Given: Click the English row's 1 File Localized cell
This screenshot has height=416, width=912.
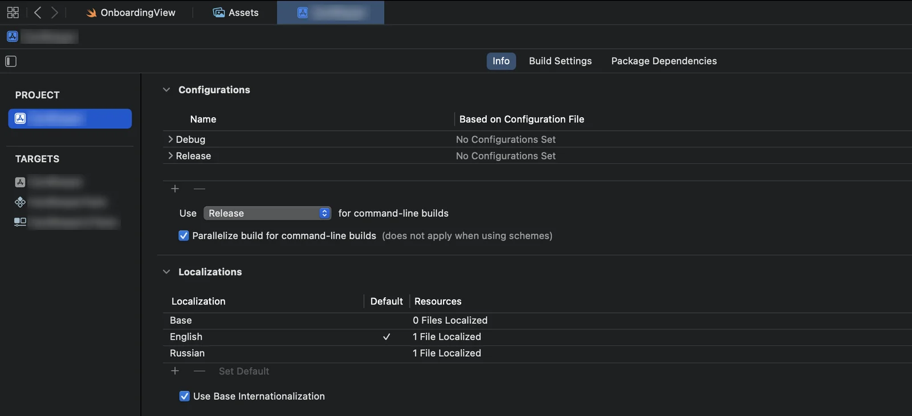Looking at the screenshot, I should 447,337.
